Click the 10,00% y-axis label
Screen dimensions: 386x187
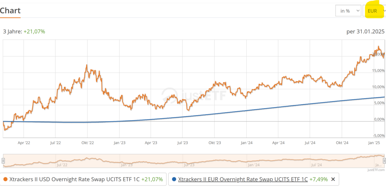pyautogui.click(x=378, y=87)
